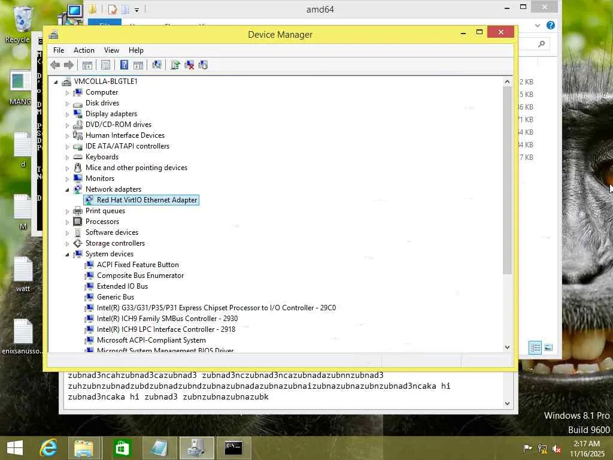
Task: Click the search magnifier in the amd64 window
Action: pos(541,44)
